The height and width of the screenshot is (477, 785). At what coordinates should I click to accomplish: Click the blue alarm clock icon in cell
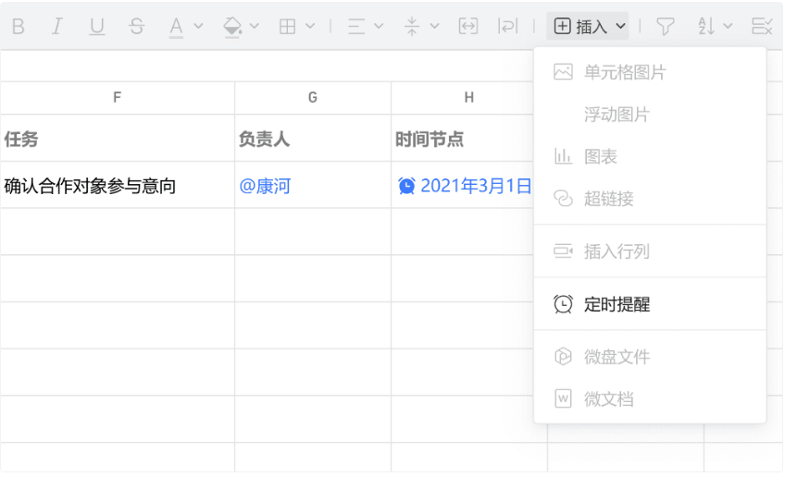406,186
